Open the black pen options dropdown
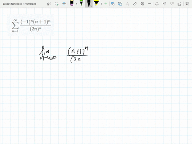192x144 pixels. point(91,6)
